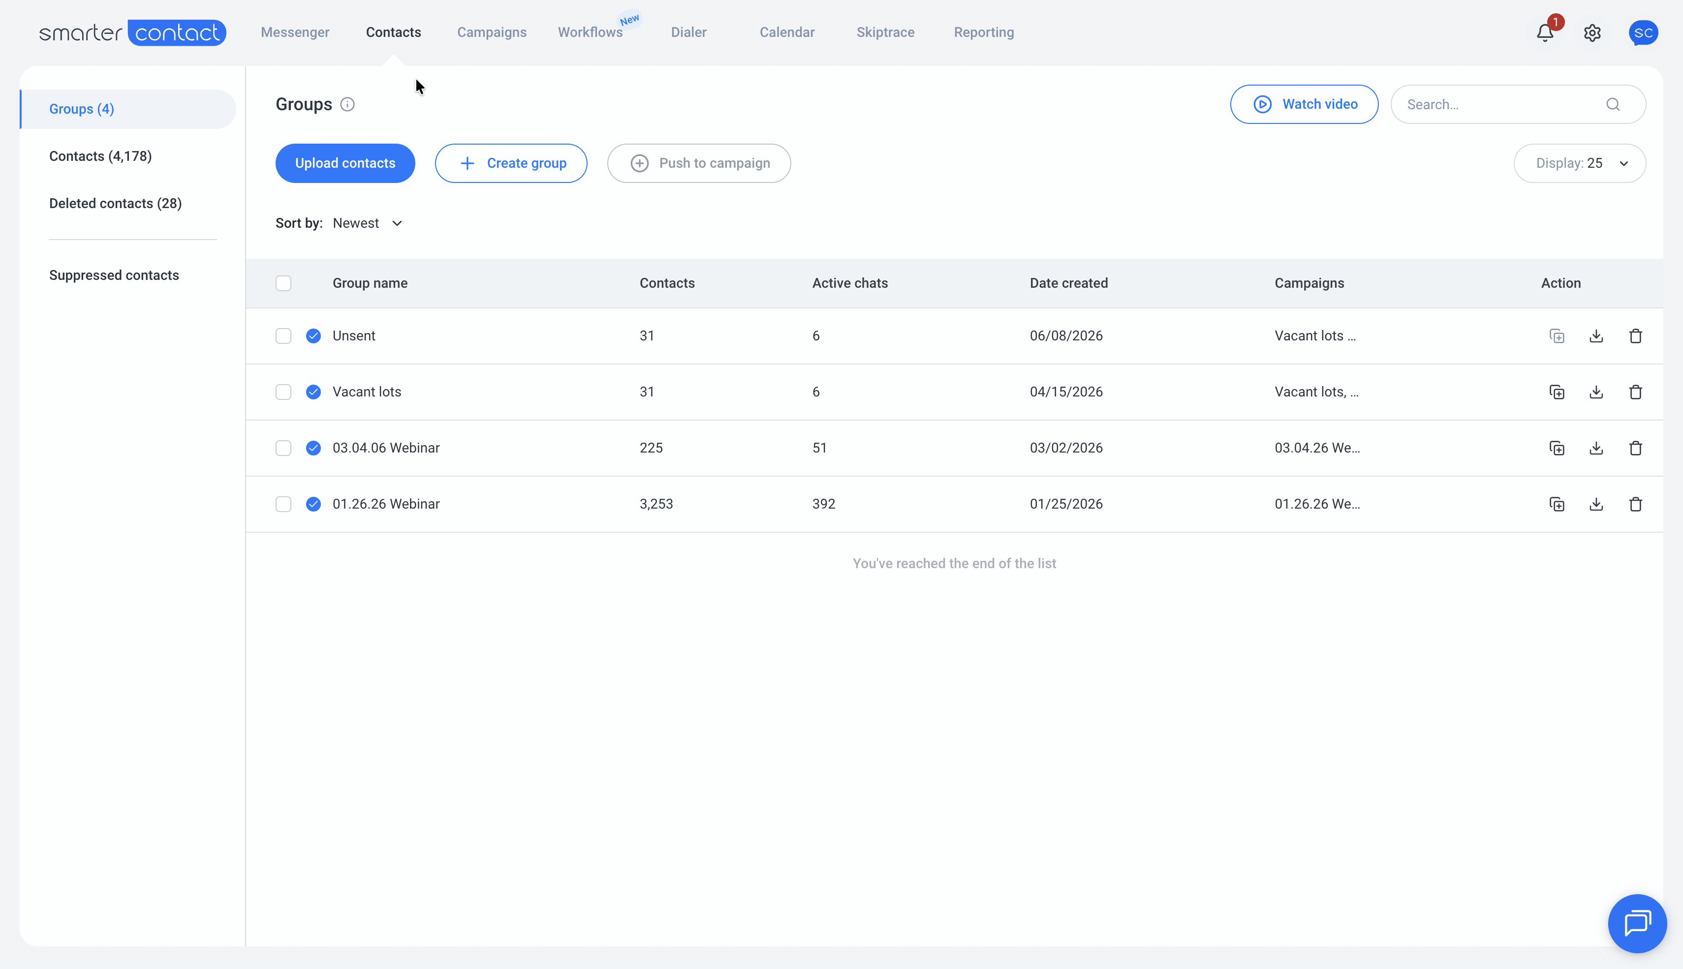Screen dimensions: 1683x969
Task: Select the Contacts top navigation tab
Action: [x=394, y=32]
